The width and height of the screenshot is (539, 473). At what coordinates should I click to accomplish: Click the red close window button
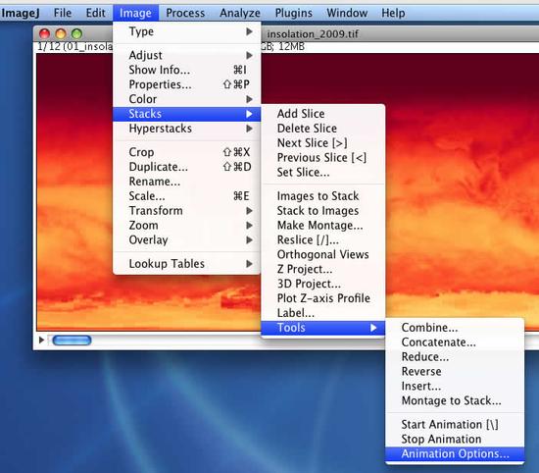pyautogui.click(x=45, y=33)
